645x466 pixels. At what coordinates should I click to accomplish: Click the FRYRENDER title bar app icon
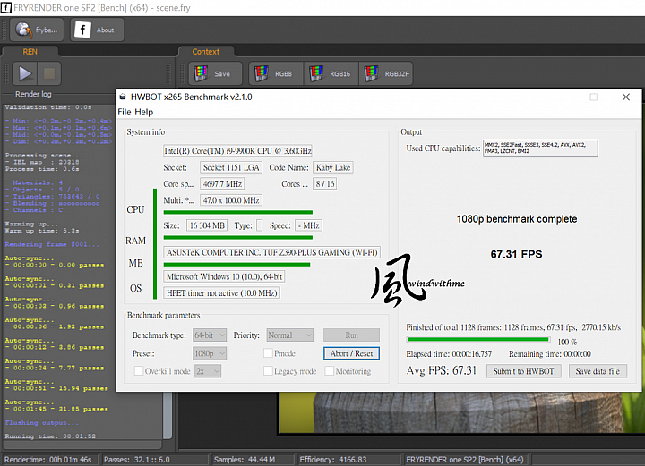(6, 7)
